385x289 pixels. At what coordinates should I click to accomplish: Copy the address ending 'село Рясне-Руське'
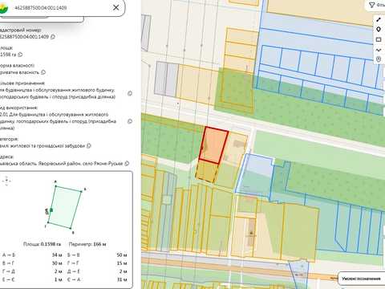pos(127,163)
